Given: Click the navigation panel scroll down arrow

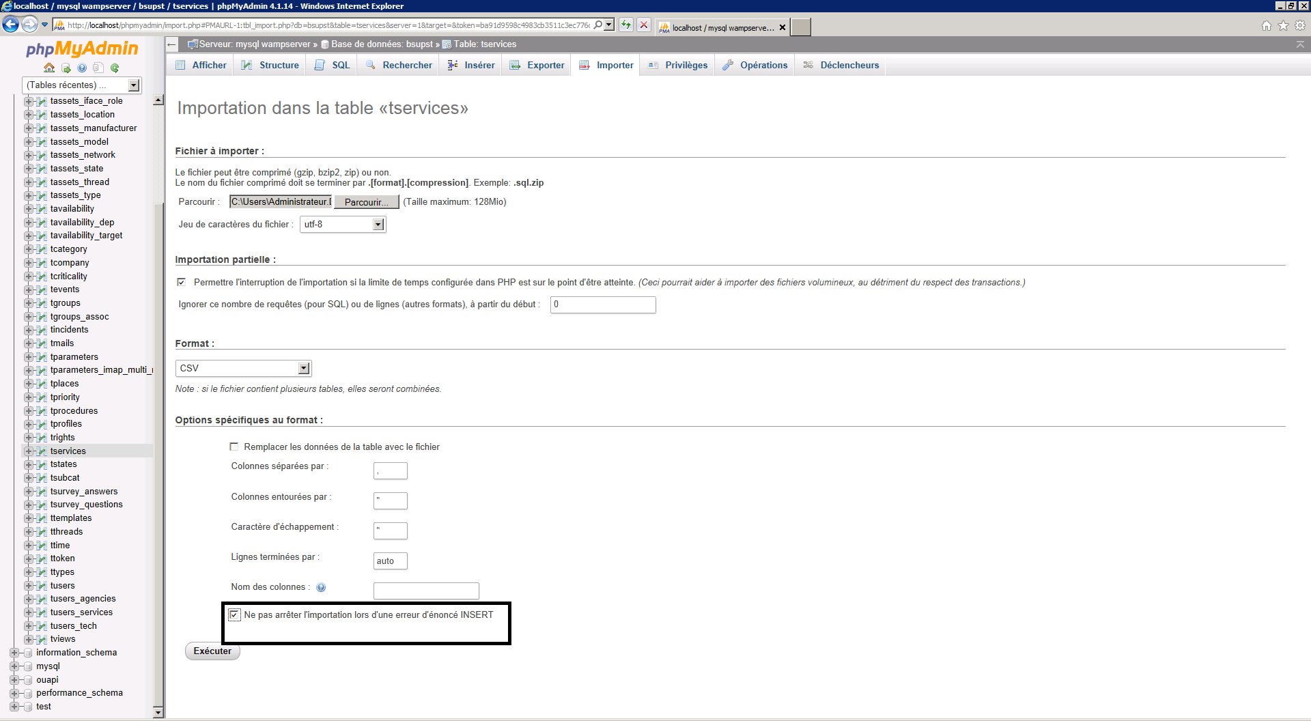Looking at the screenshot, I should 158,712.
